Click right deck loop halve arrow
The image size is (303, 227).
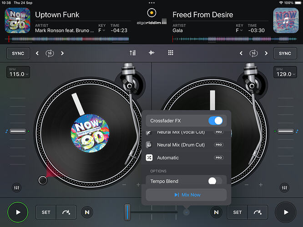241,53
